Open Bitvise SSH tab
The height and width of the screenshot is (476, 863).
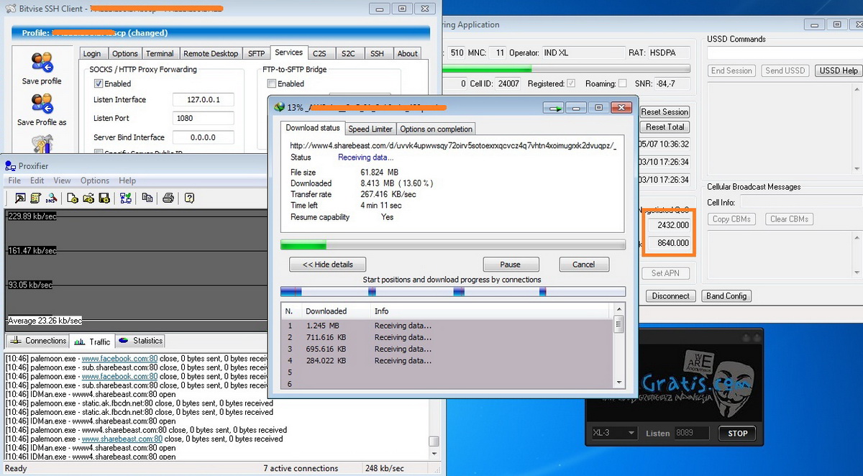(x=377, y=53)
